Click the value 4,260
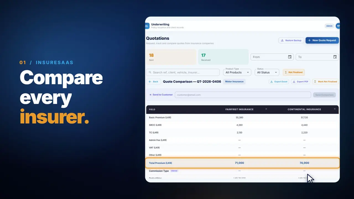 [240, 125]
